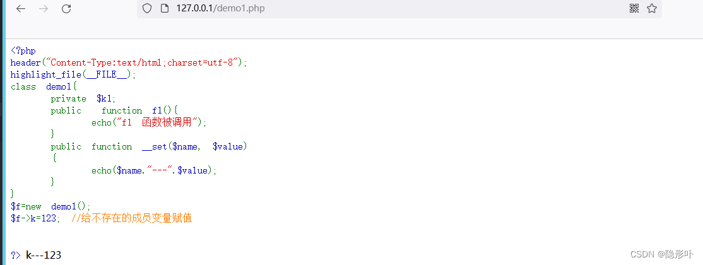Click the $f=new demo1() line
The image size is (703, 265).
[50, 206]
